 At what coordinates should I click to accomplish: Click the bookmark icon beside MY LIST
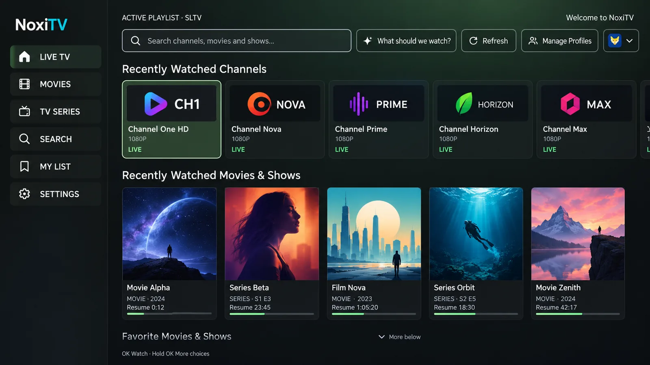[24, 166]
